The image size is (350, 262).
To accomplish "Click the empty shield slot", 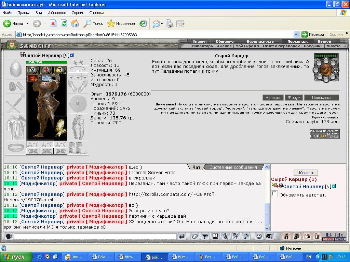I will pyautogui.click(x=78, y=103).
